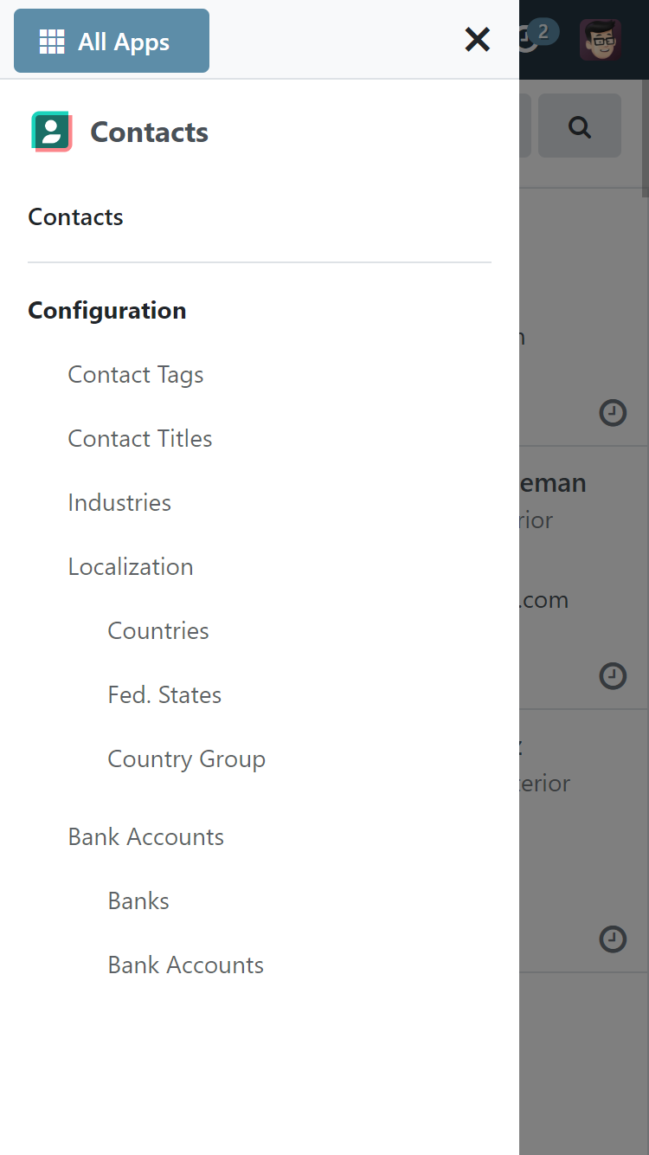649x1155 pixels.
Task: Click the activity clock on third contact card
Action: click(x=613, y=939)
